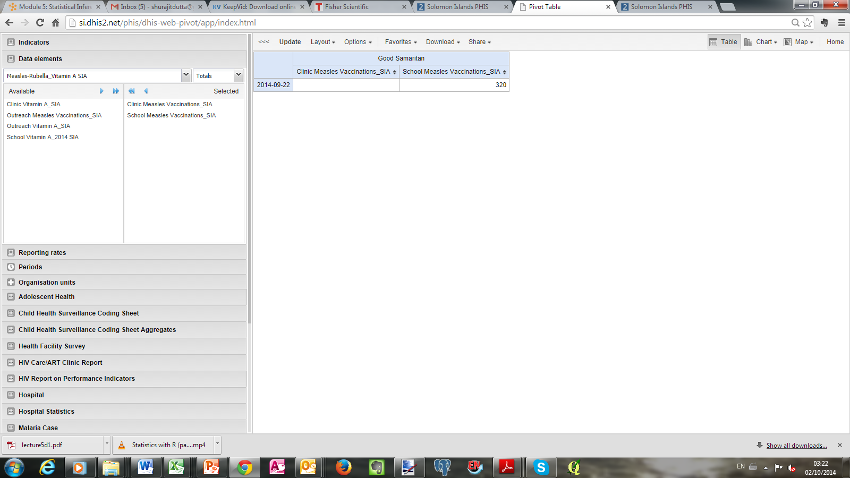Open data element group dropdown Measles-Rubella_Vitamin A SIA

[x=186, y=75]
